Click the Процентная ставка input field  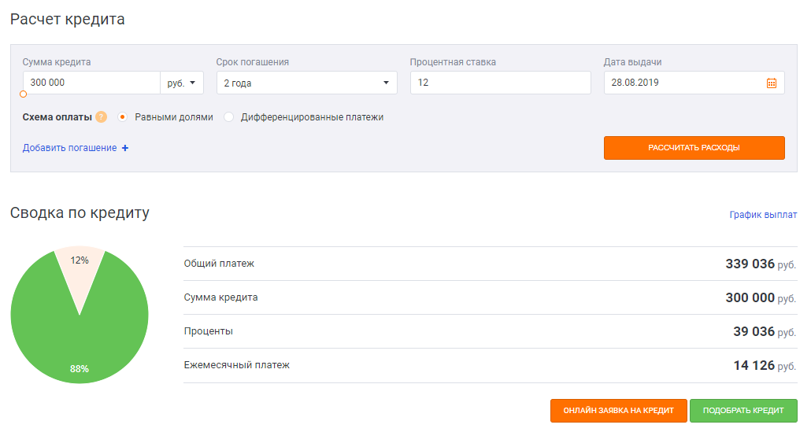click(x=500, y=83)
